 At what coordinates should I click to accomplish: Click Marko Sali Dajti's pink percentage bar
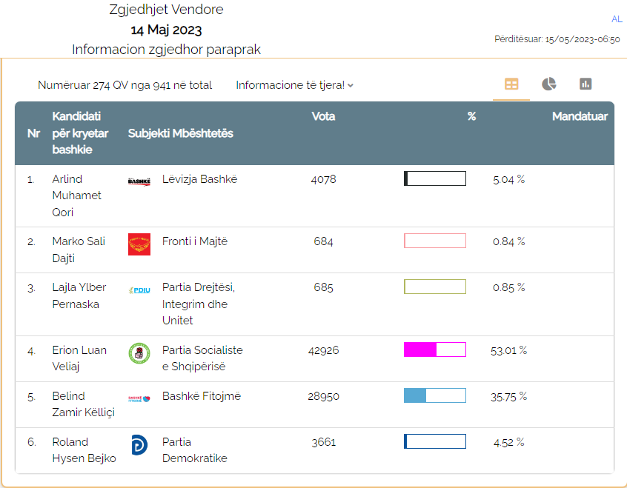435,241
